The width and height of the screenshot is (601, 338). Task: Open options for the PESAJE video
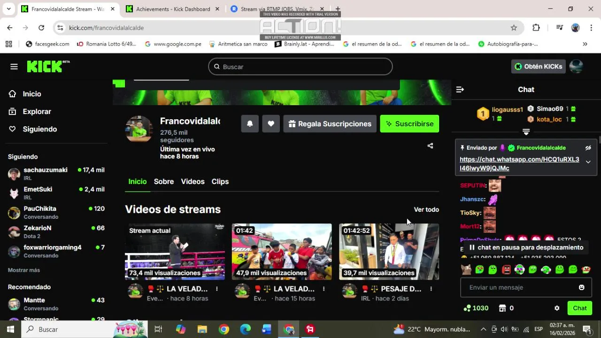point(431,289)
